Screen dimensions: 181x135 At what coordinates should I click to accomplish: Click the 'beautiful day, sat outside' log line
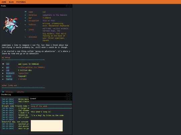point(15,122)
